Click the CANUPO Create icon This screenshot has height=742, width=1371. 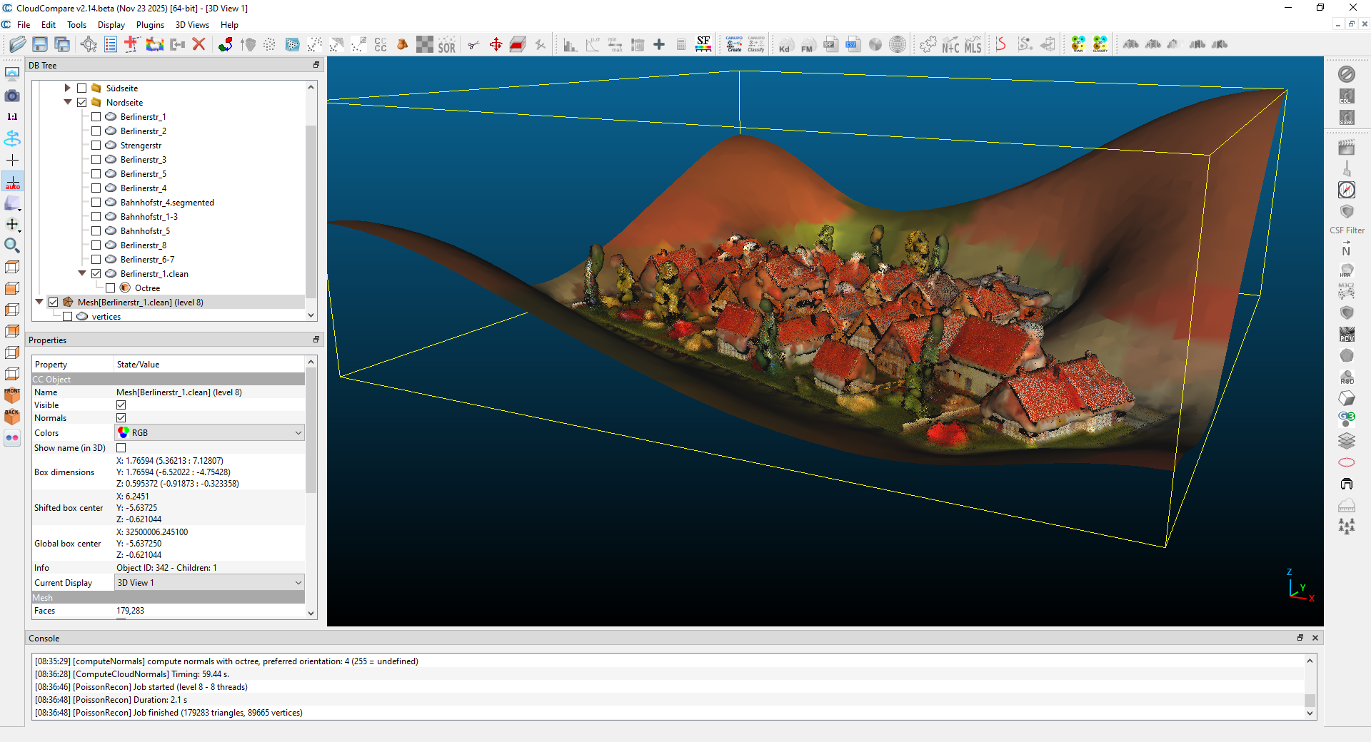(734, 45)
